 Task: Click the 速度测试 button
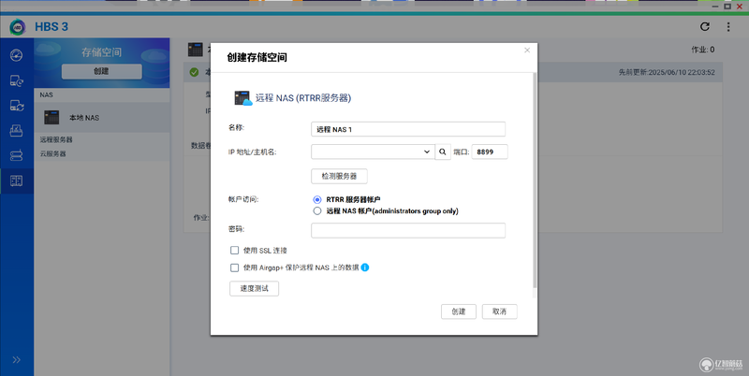pos(254,289)
